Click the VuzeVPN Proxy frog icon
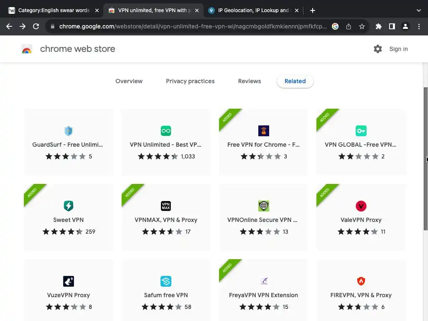Screen dimensions: 428x321 pos(68,281)
